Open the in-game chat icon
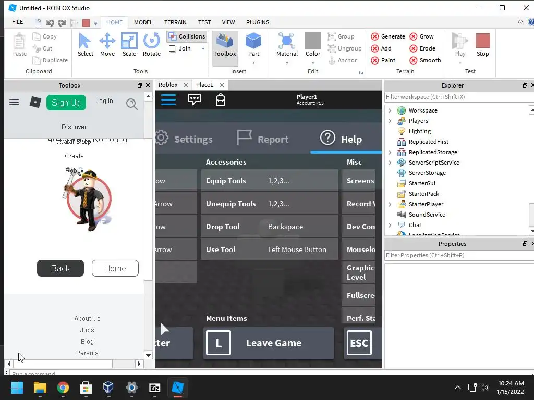This screenshot has width=534, height=400. 194,99
